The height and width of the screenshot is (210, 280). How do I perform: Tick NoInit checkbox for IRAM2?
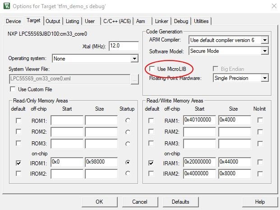260,174
